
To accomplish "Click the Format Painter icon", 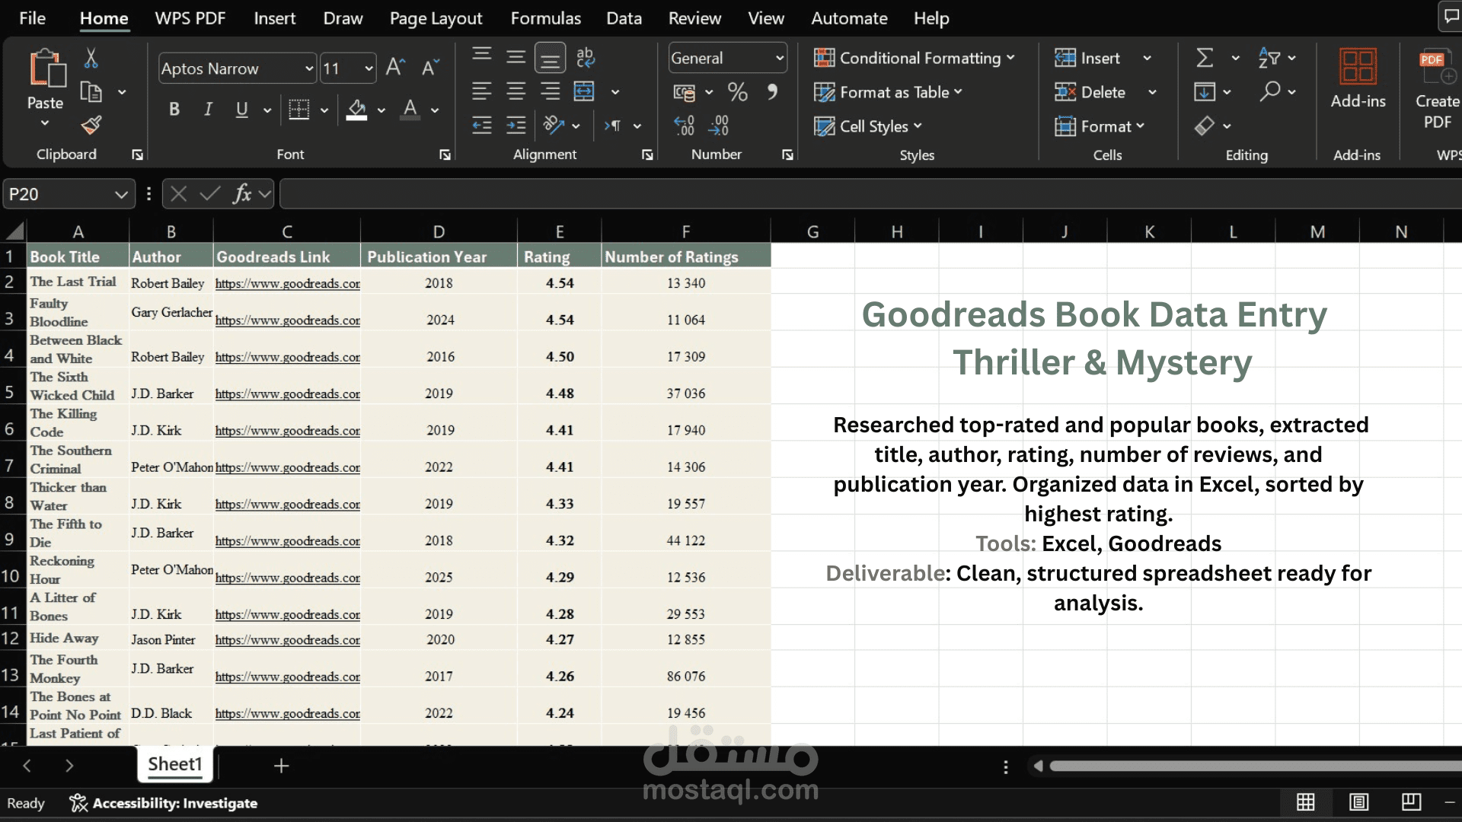I will (x=91, y=125).
